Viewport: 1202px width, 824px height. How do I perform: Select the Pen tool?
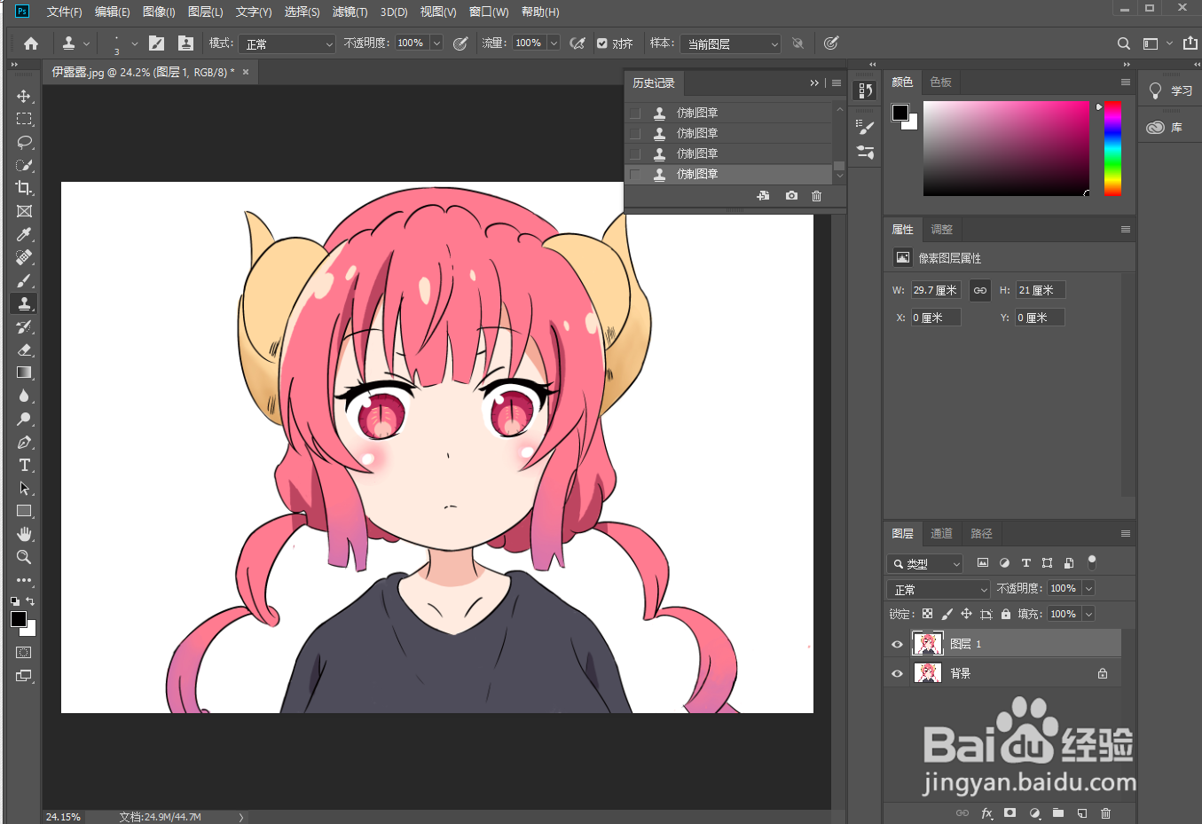pyautogui.click(x=24, y=442)
